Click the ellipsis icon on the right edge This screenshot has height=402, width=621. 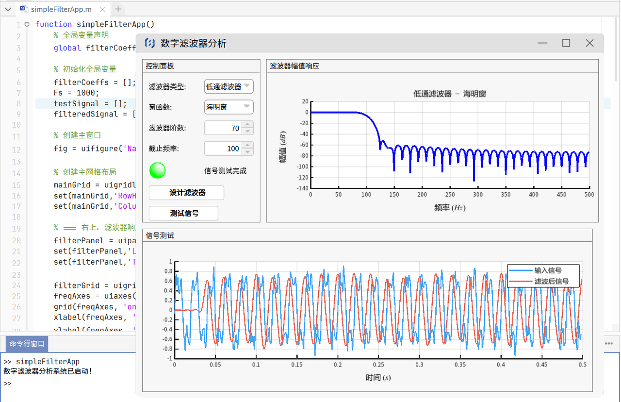pyautogui.click(x=609, y=343)
